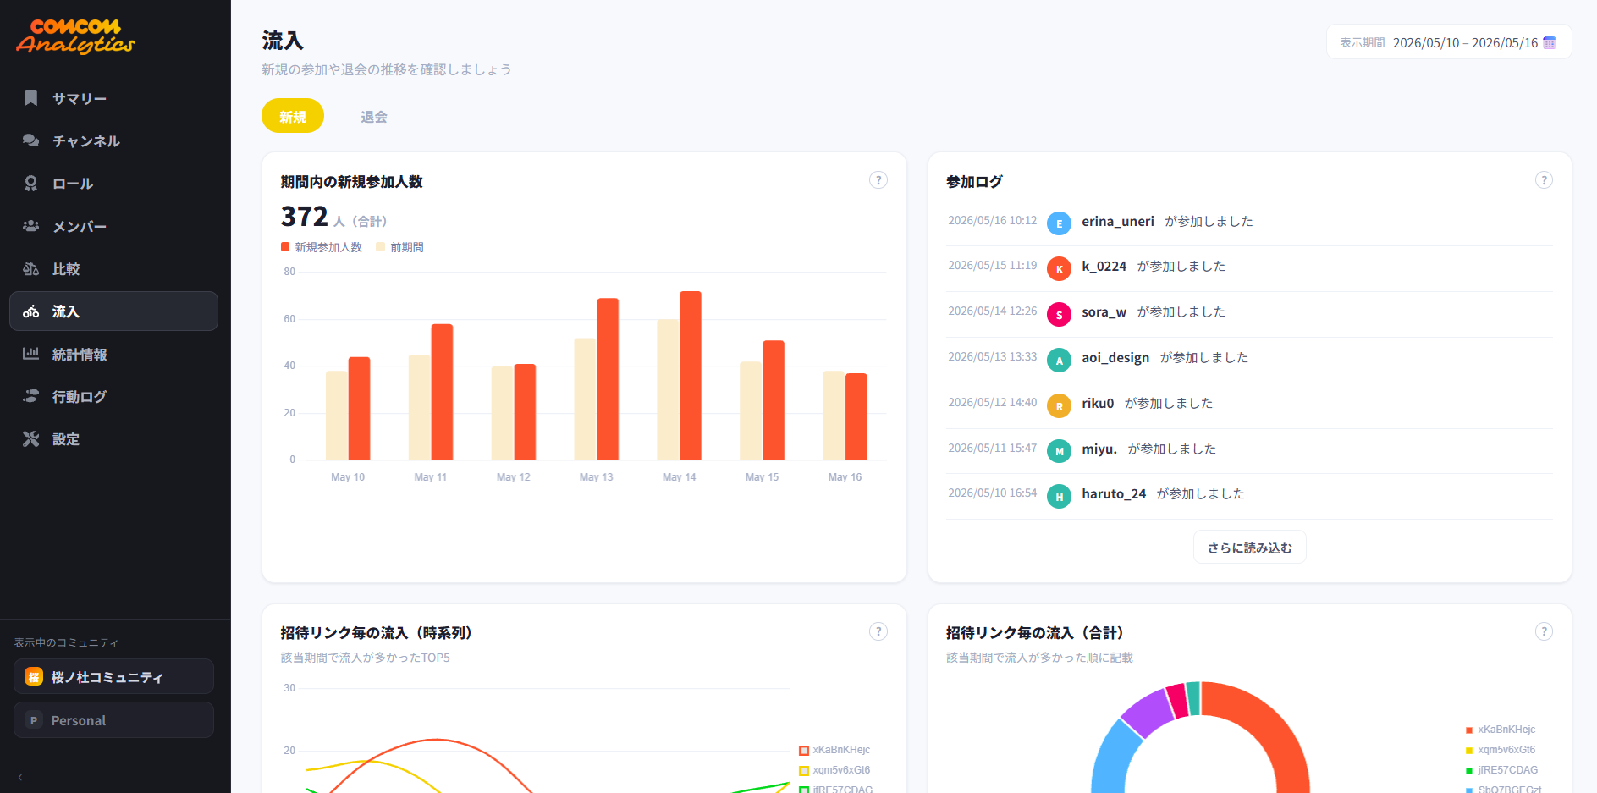Switch to 桜ノ杜コミュニティ community
The image size is (1597, 793).
pyautogui.click(x=113, y=676)
